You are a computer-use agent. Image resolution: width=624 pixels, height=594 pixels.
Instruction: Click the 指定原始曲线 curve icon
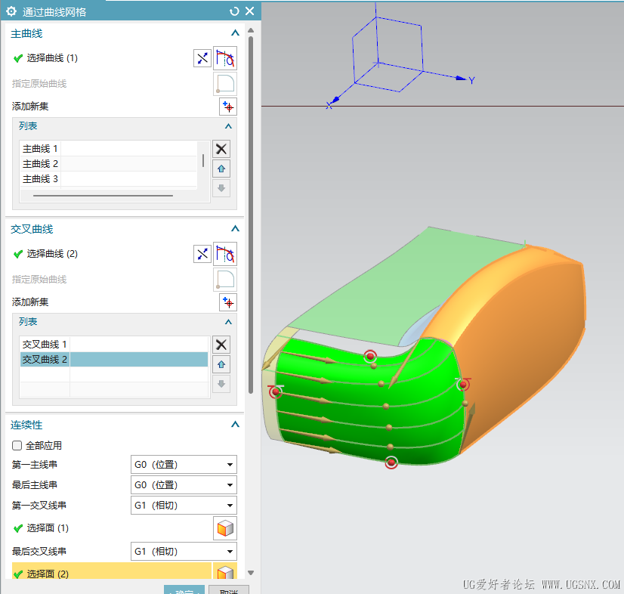pyautogui.click(x=224, y=83)
